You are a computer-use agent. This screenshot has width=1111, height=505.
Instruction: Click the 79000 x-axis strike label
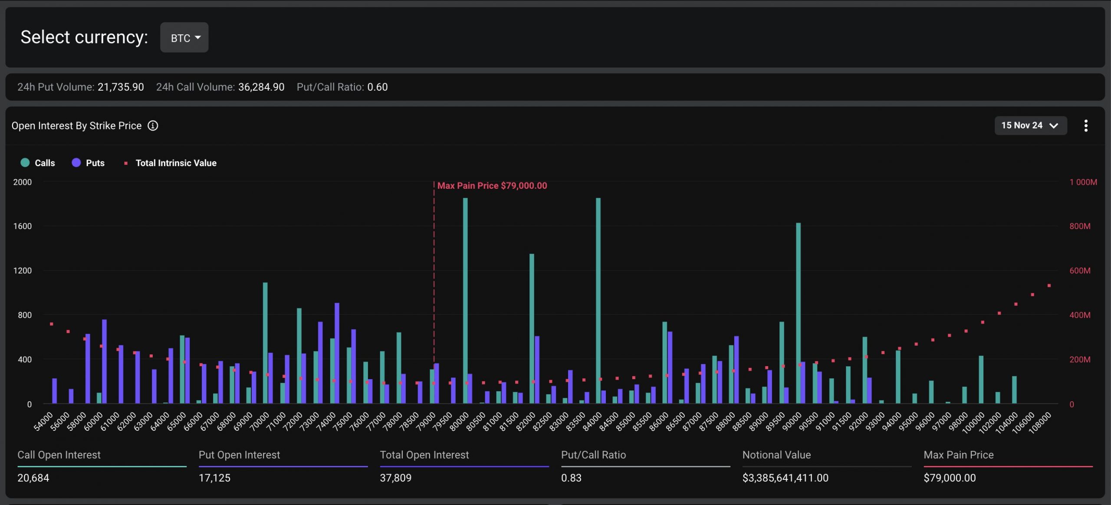pos(426,421)
